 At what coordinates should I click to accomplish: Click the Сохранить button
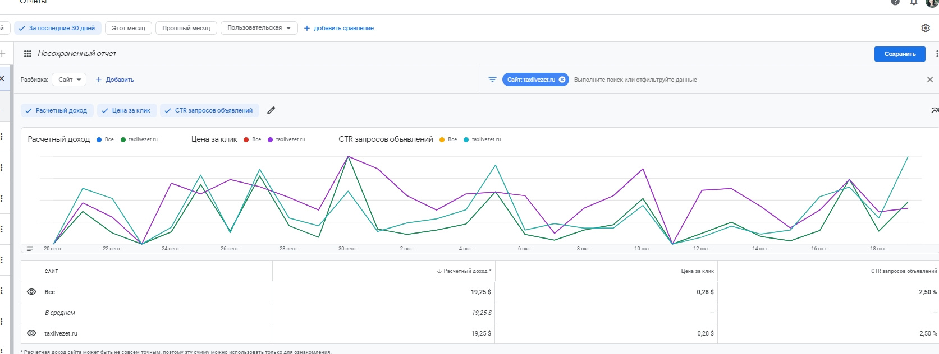[899, 54]
